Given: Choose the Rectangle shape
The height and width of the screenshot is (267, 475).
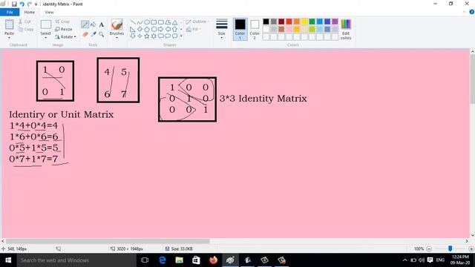Looking at the screenshot, I should tap(154, 22).
